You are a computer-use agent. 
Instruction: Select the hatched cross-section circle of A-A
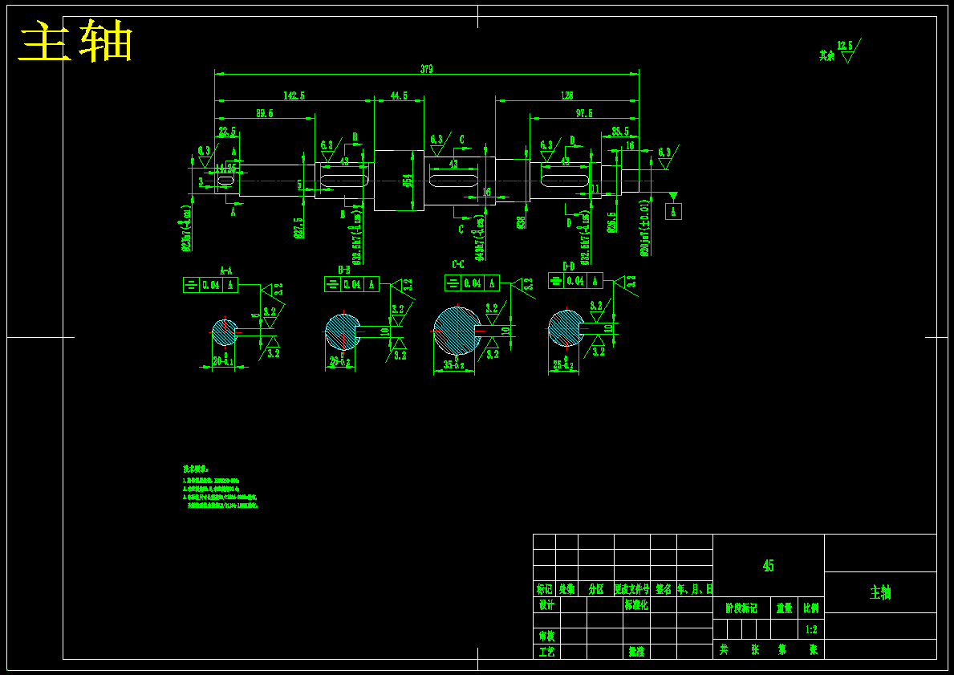coord(225,332)
